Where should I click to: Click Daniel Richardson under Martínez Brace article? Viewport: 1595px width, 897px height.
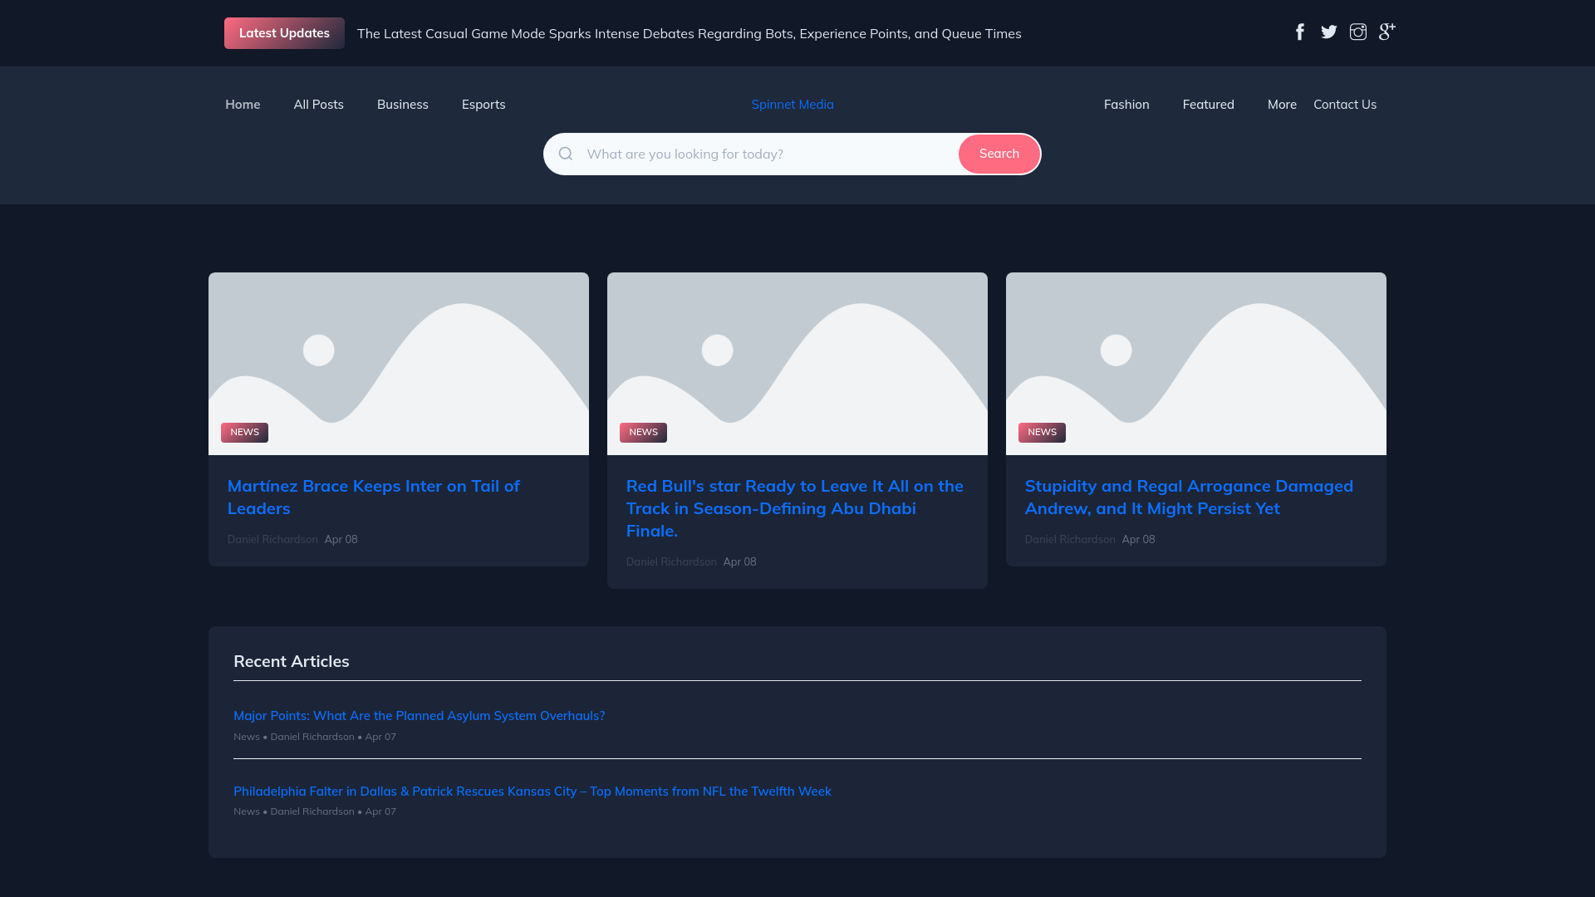click(x=272, y=540)
